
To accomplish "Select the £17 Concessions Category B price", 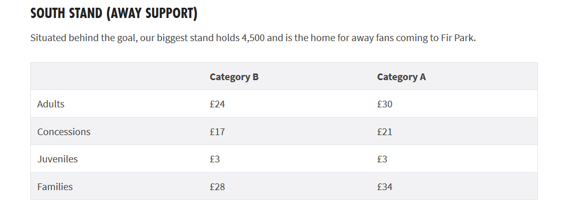I will tap(217, 132).
